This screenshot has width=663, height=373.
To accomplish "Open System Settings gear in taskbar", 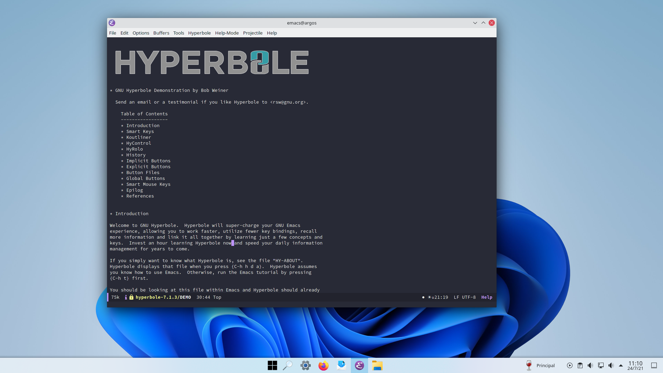I will (x=306, y=365).
